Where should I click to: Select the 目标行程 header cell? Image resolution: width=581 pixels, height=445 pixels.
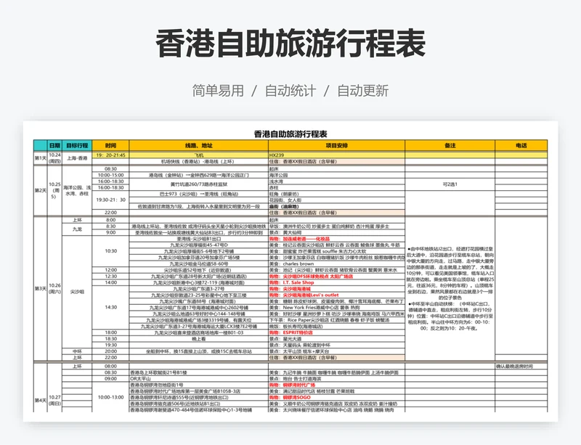click(77, 145)
